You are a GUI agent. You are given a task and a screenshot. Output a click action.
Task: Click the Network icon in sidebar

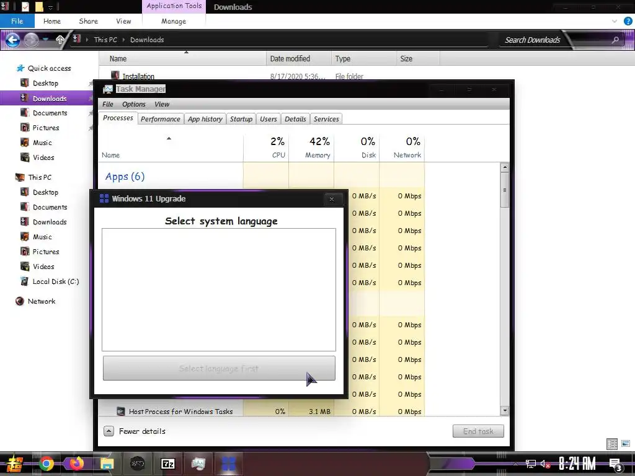19,301
